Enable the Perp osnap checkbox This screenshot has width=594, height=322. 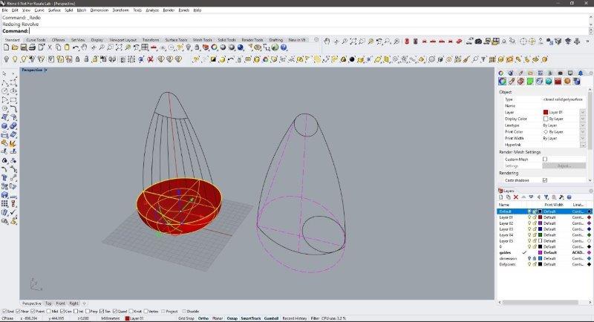88,312
